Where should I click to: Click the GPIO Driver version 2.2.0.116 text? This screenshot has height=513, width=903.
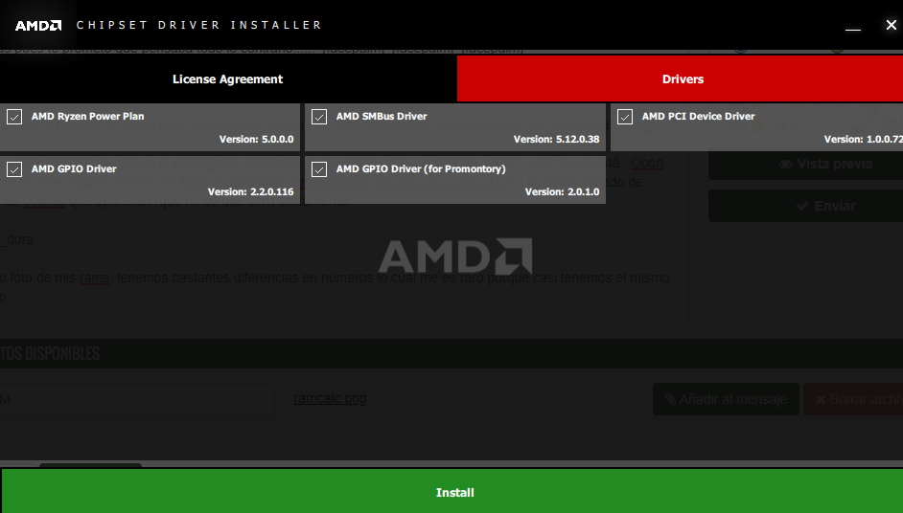[x=250, y=192]
